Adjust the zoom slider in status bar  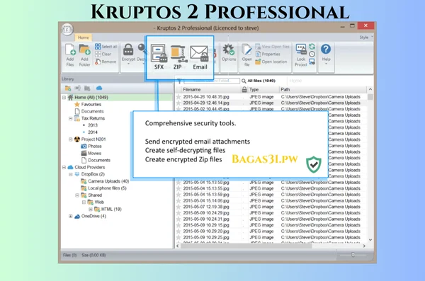click(x=353, y=255)
